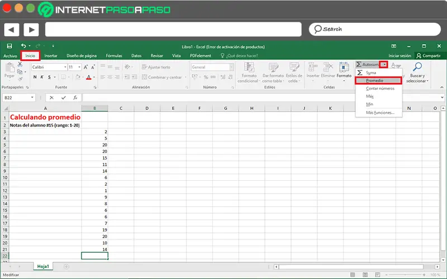Toggle bold formatting (N)
The width and height of the screenshot is (447, 279).
pos(35,77)
